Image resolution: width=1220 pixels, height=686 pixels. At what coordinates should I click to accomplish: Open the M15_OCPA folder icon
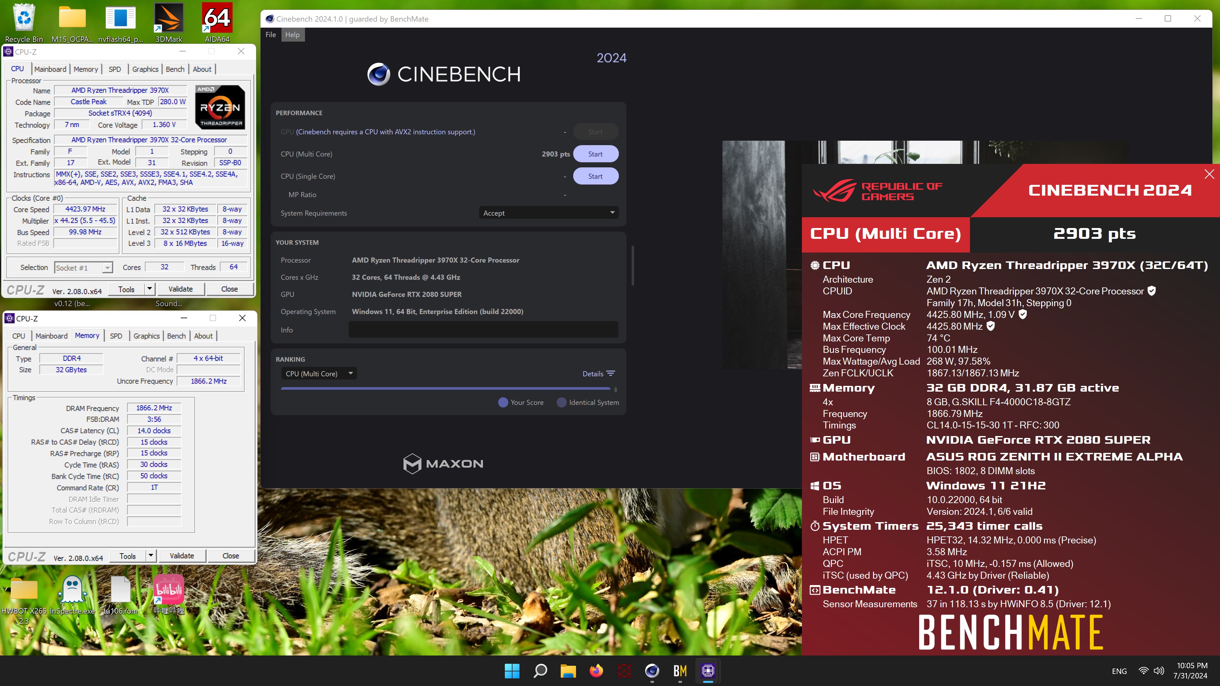[72, 22]
